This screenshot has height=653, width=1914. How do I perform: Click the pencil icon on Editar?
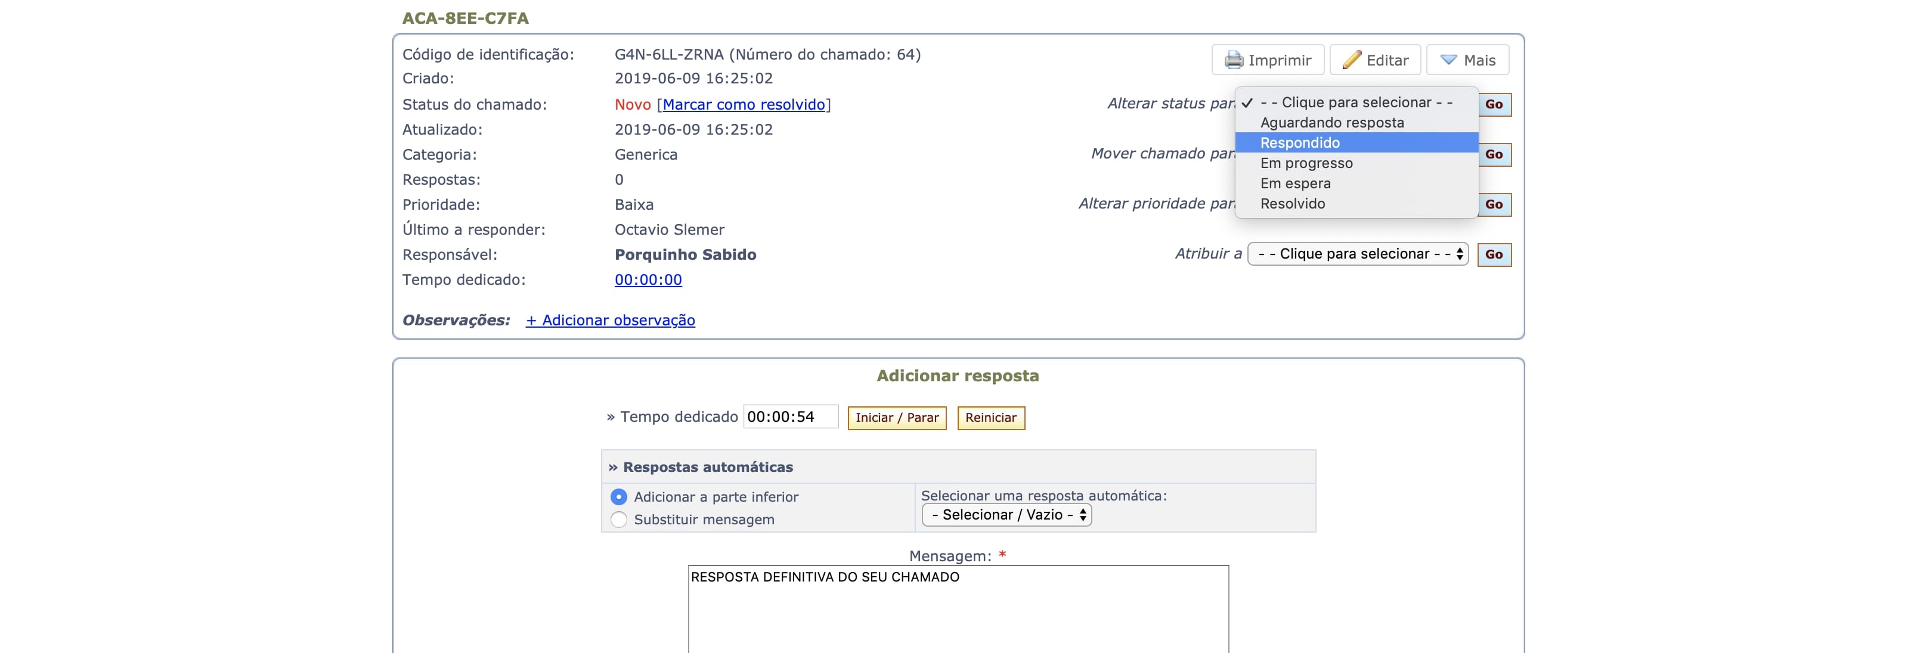[1352, 60]
